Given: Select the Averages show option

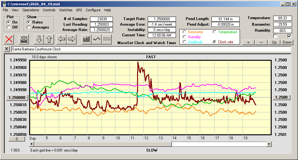Looking at the screenshot, I should tap(29, 27).
